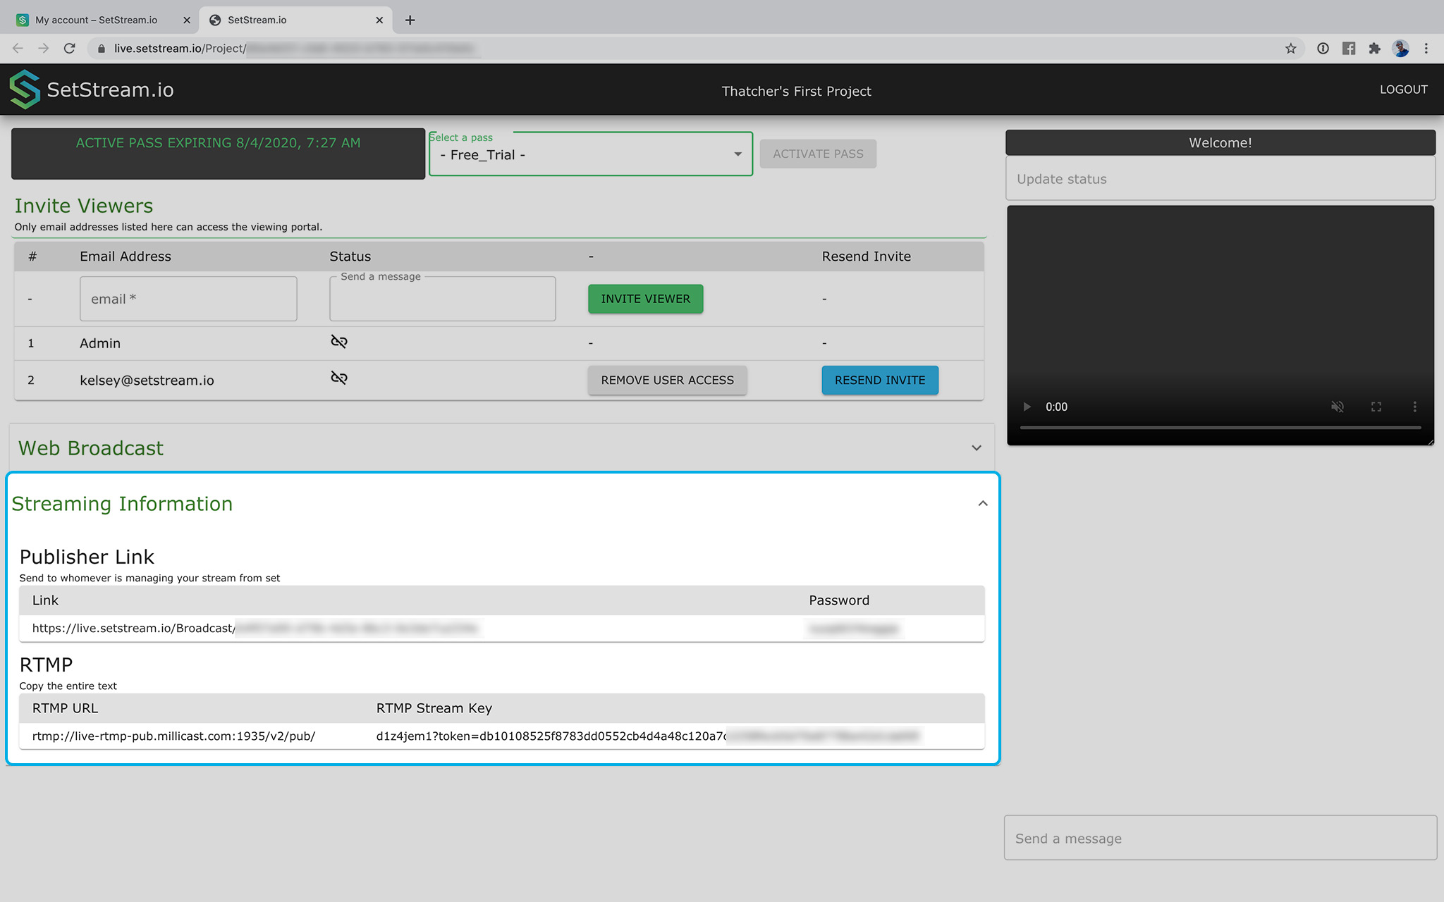This screenshot has height=902, width=1444.
Task: Click the LOGOUT link
Action: tap(1403, 89)
